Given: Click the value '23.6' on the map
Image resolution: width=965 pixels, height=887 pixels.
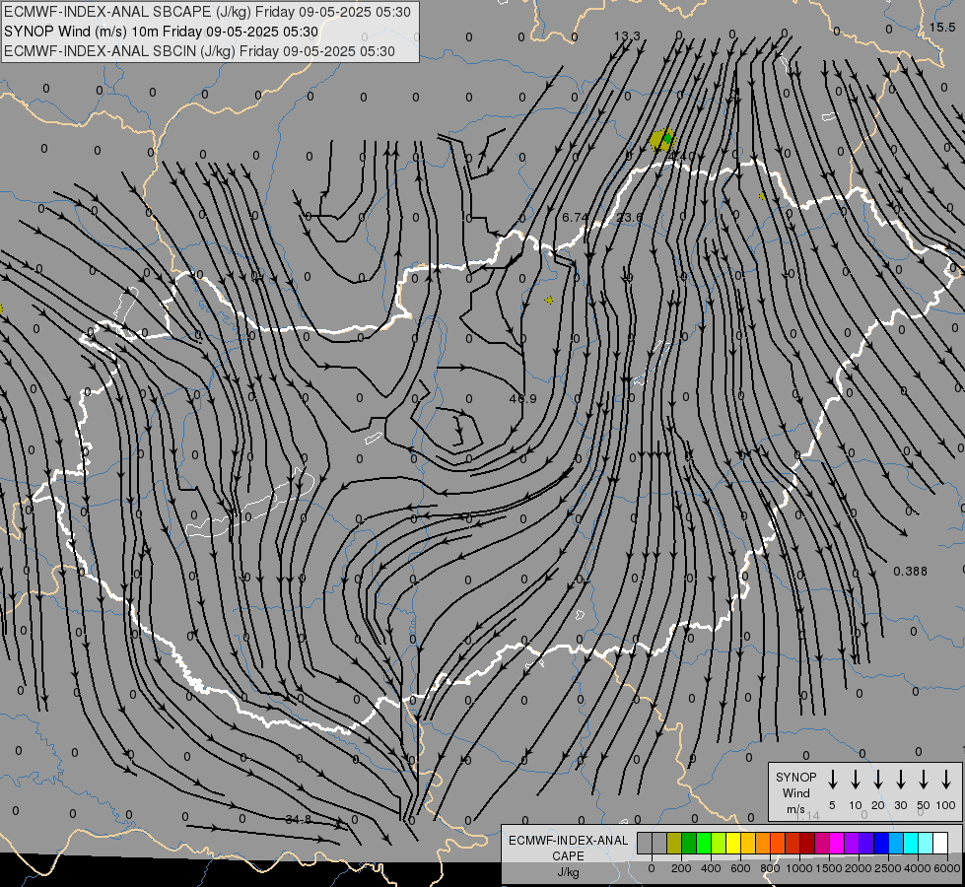Looking at the screenshot, I should [629, 217].
